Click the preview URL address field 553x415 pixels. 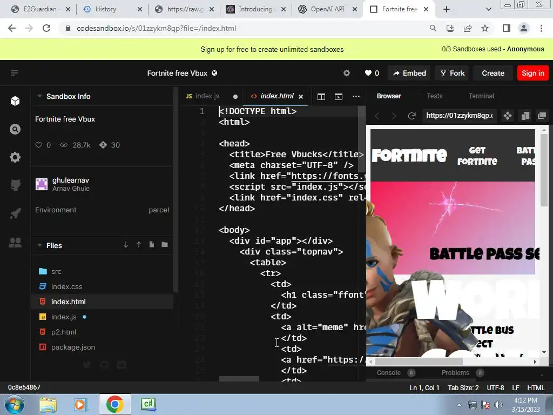pyautogui.click(x=459, y=116)
